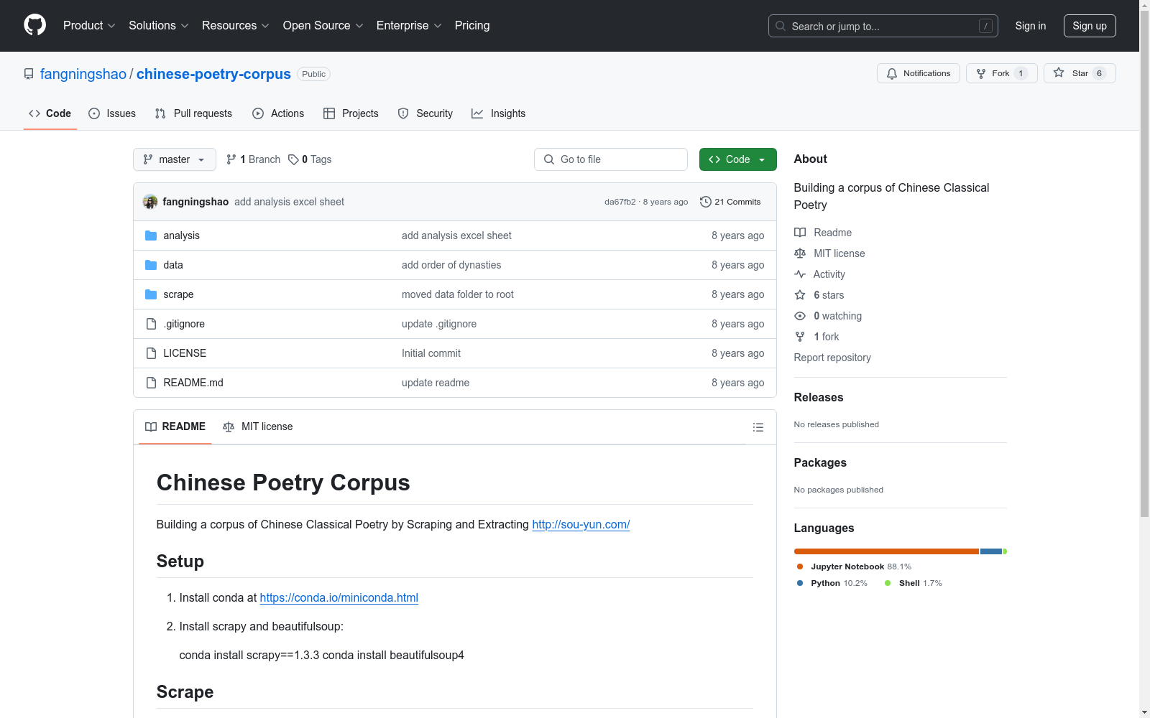Click the analysis folder icon
This screenshot has width=1150, height=718.
151,236
